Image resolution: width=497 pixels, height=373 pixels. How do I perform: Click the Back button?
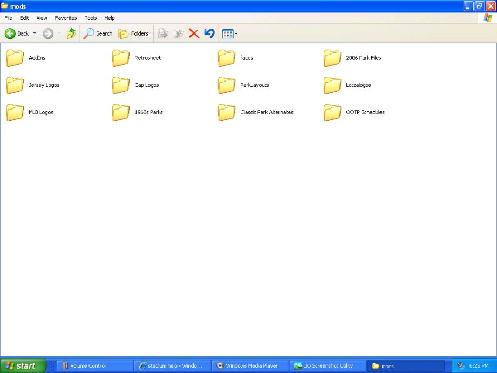[17, 33]
